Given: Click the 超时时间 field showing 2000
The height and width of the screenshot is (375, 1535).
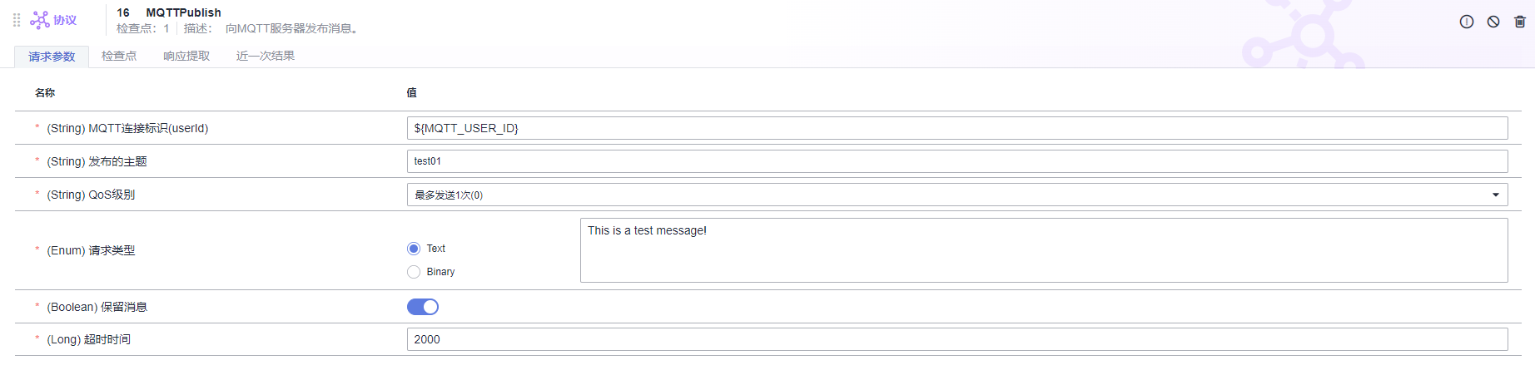Looking at the screenshot, I should coord(957,339).
